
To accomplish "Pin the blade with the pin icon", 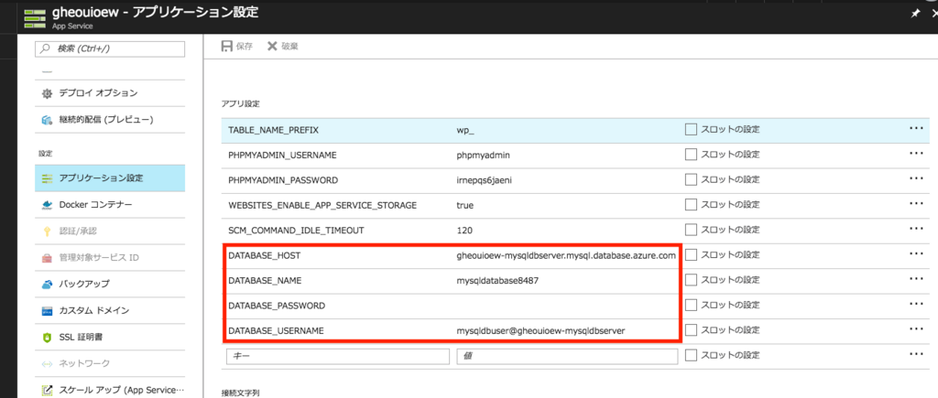I will point(915,15).
